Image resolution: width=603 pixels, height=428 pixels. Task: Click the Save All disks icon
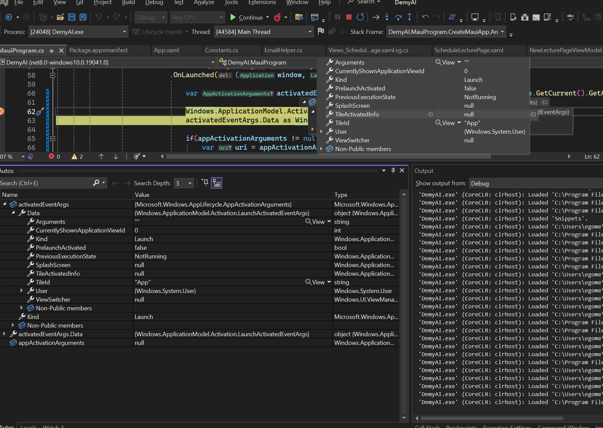pyautogui.click(x=83, y=17)
